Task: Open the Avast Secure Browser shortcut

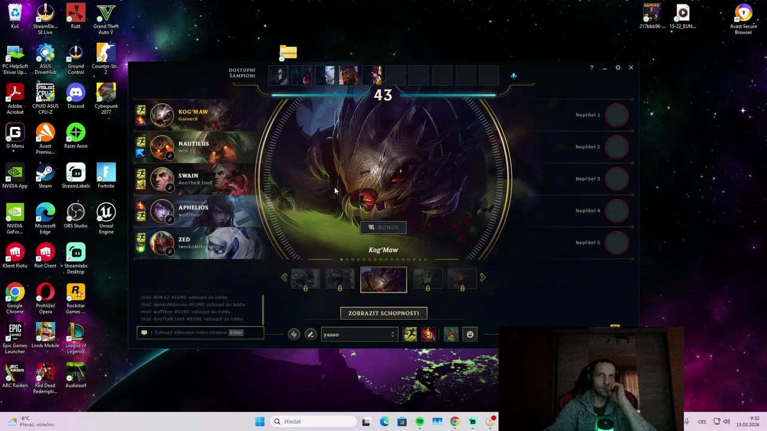Action: point(743,20)
